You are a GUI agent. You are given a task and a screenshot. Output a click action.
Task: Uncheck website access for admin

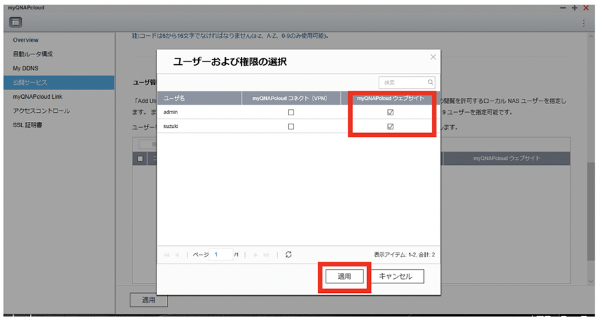(x=390, y=112)
